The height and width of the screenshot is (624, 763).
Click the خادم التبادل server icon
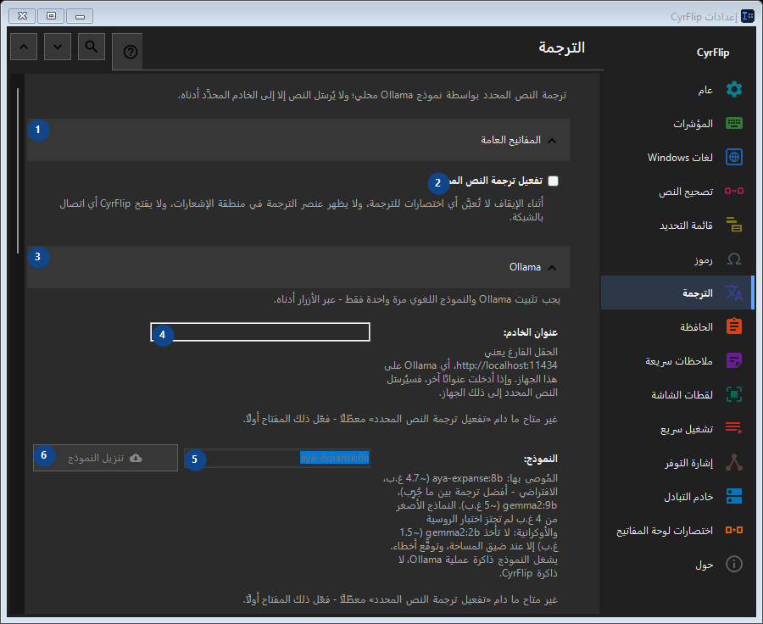tap(734, 496)
